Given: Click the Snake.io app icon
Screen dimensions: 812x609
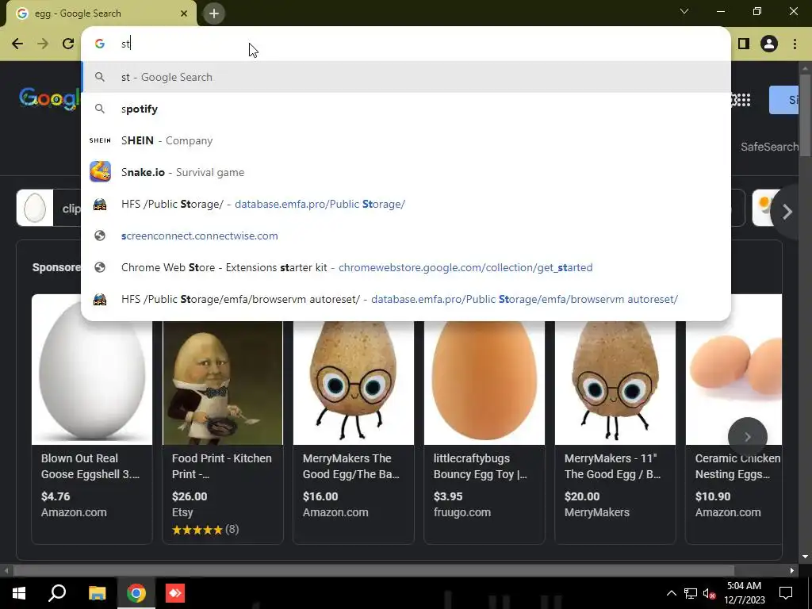Looking at the screenshot, I should click(x=100, y=172).
